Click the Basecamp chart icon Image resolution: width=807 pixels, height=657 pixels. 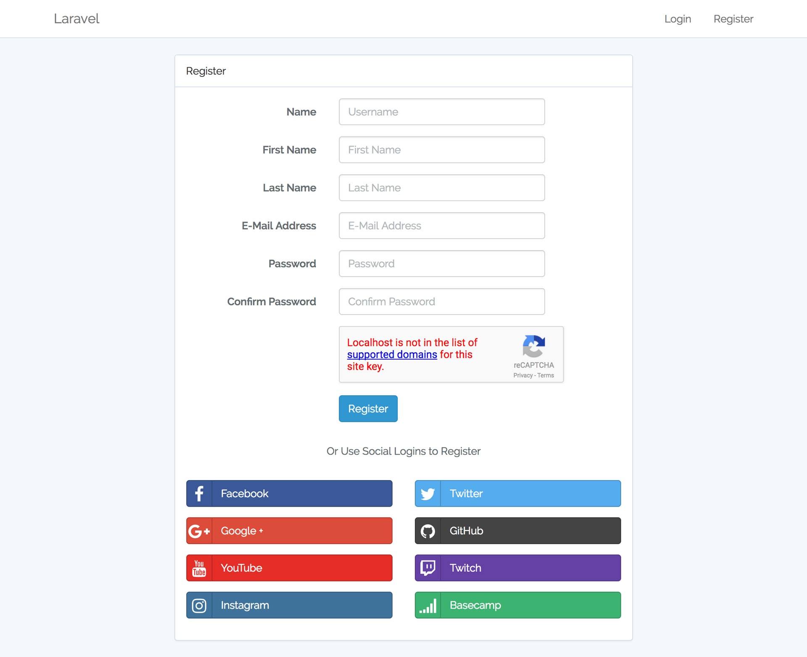[x=428, y=605]
